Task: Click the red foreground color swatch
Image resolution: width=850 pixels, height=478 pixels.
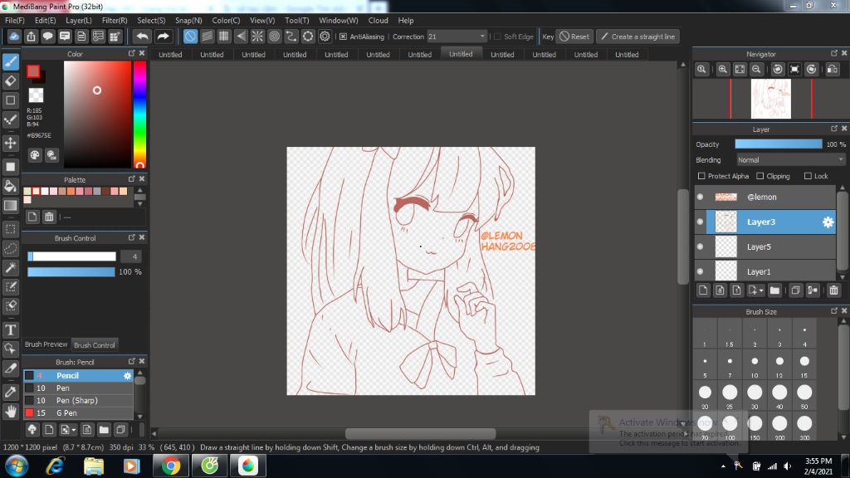Action: tap(33, 71)
